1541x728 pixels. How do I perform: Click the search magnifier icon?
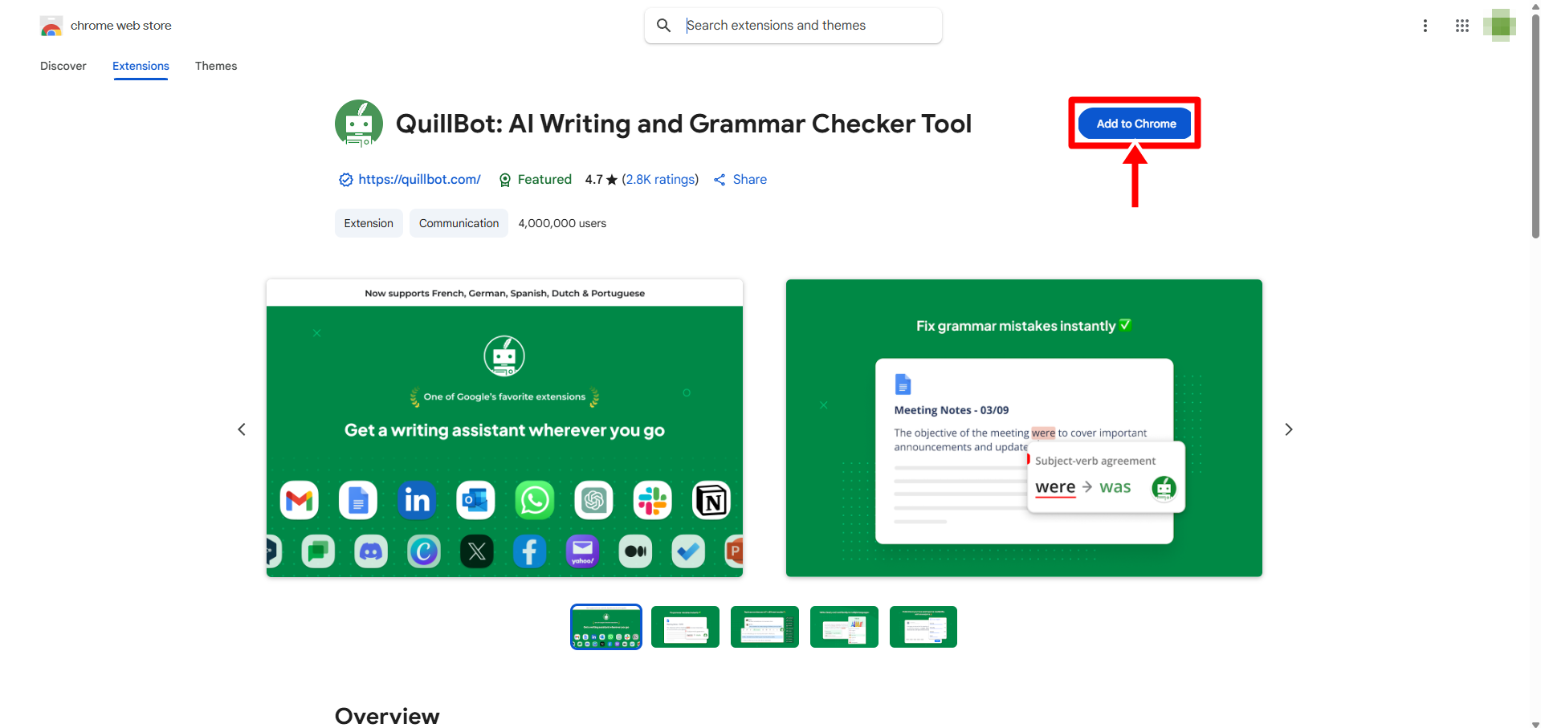(663, 26)
